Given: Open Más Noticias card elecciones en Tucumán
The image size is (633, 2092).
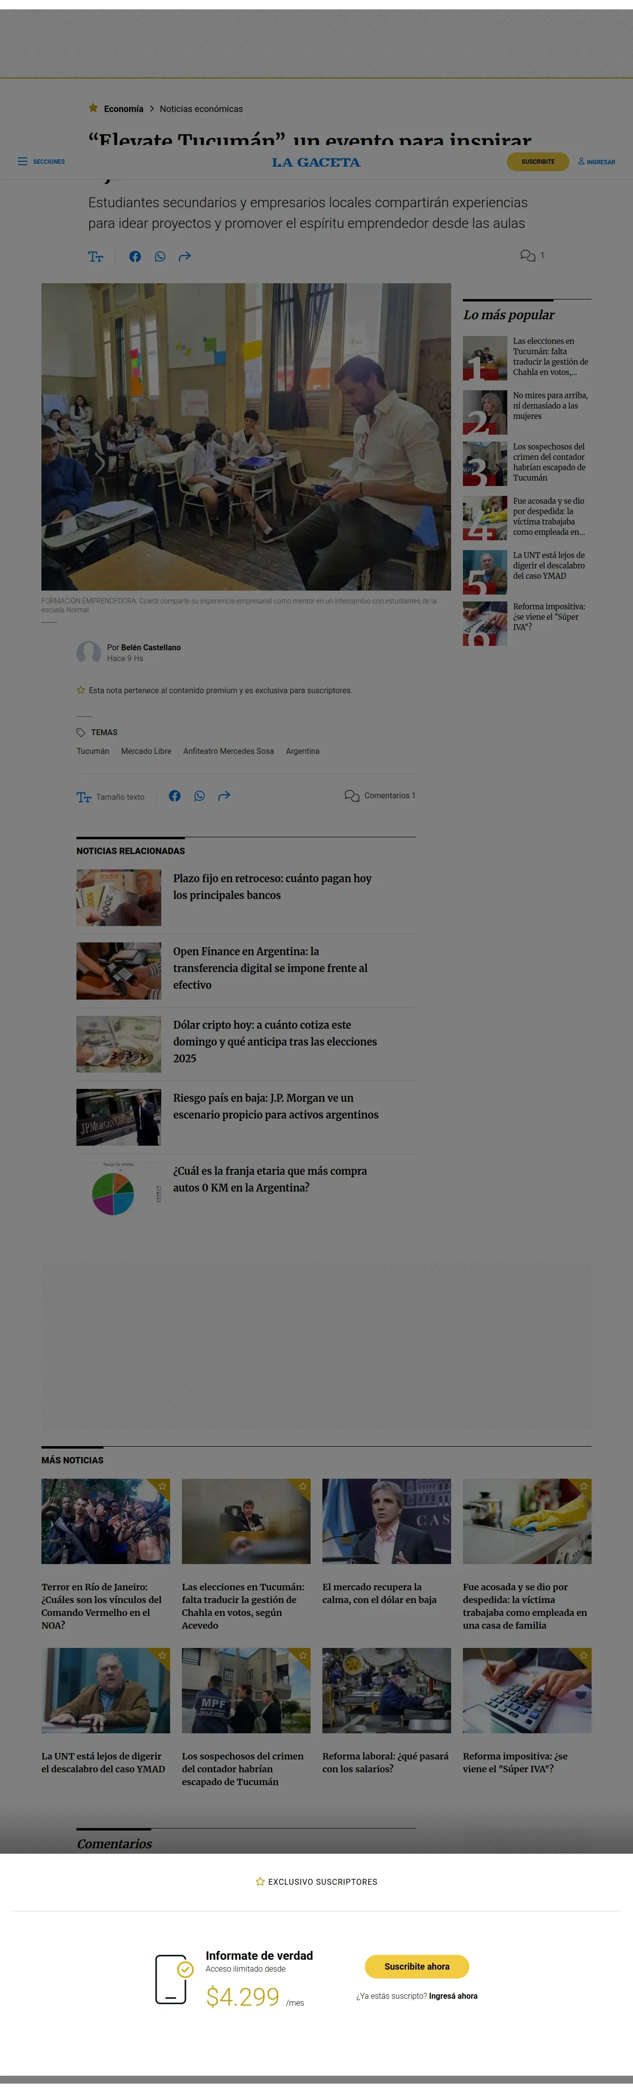Looking at the screenshot, I should point(244,1606).
